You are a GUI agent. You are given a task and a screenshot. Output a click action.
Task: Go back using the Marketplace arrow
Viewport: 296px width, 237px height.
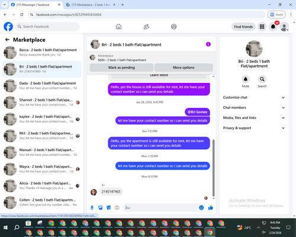(7, 40)
